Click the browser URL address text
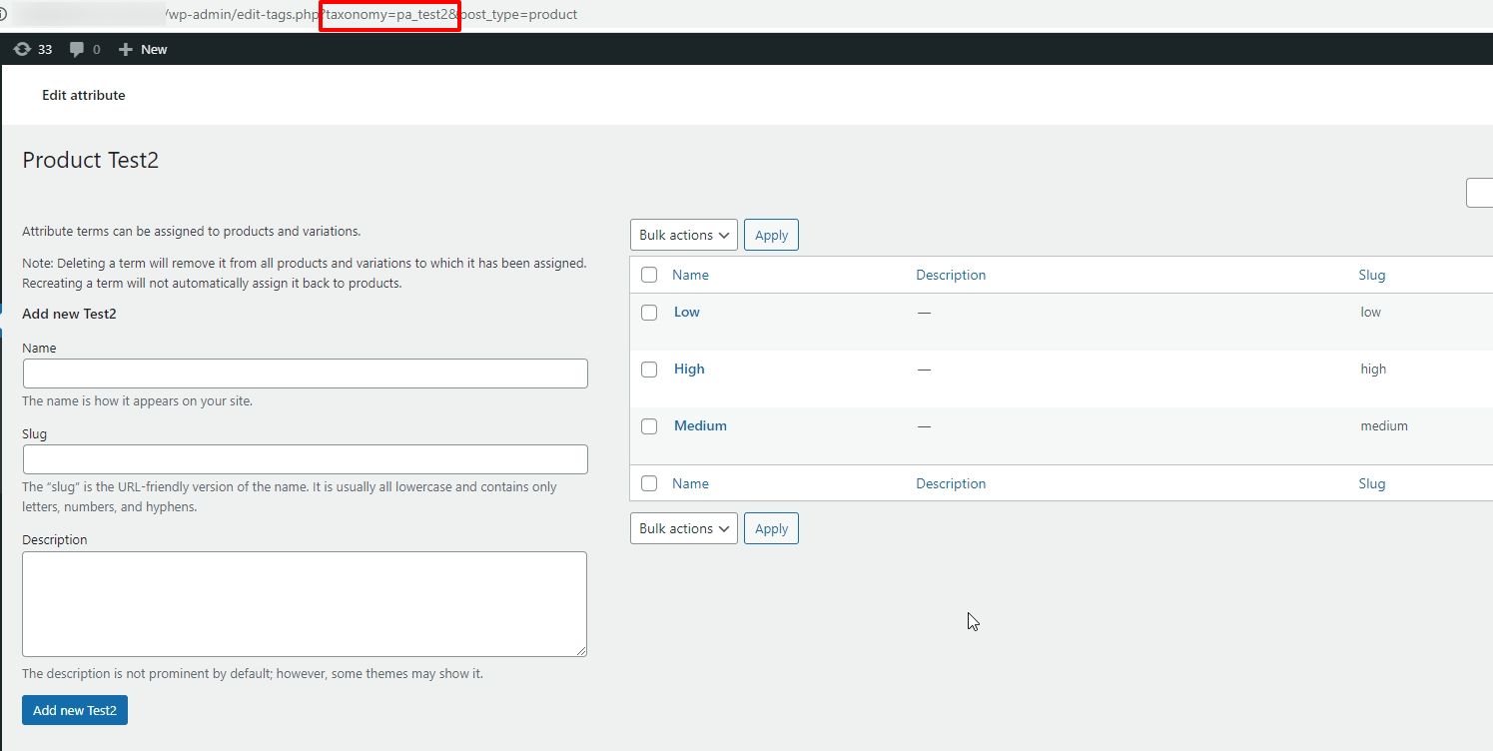Viewport: 1493px width, 751px height. click(370, 15)
